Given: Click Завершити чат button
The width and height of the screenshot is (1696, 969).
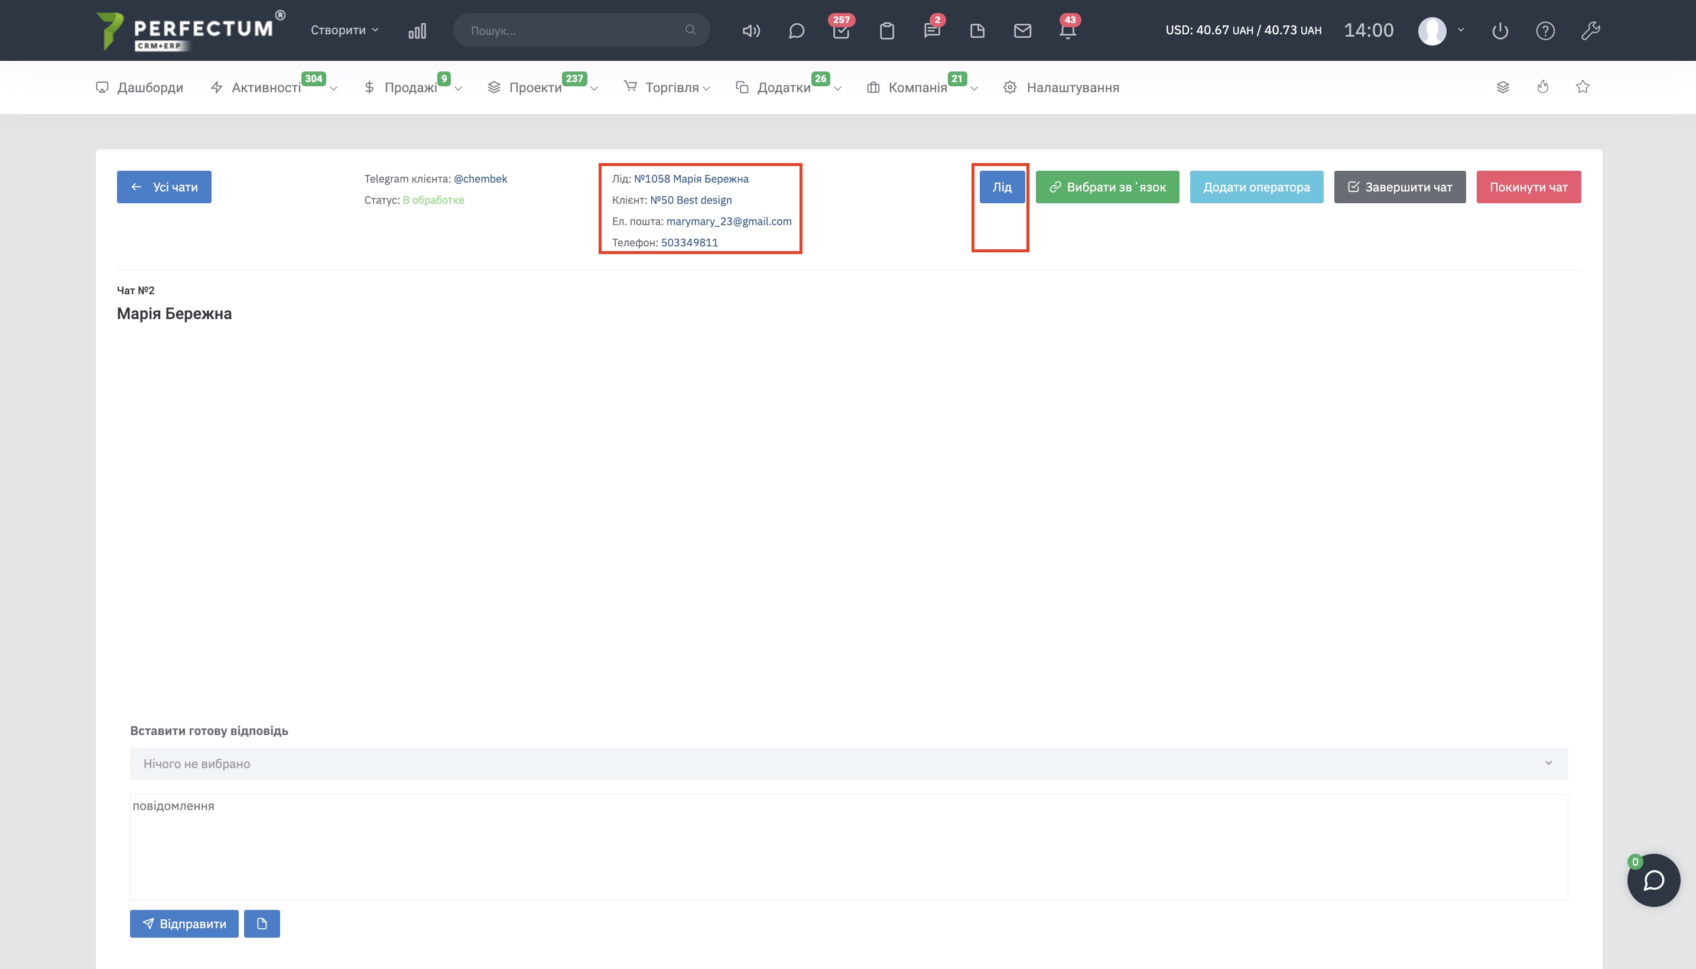Looking at the screenshot, I should [1400, 187].
